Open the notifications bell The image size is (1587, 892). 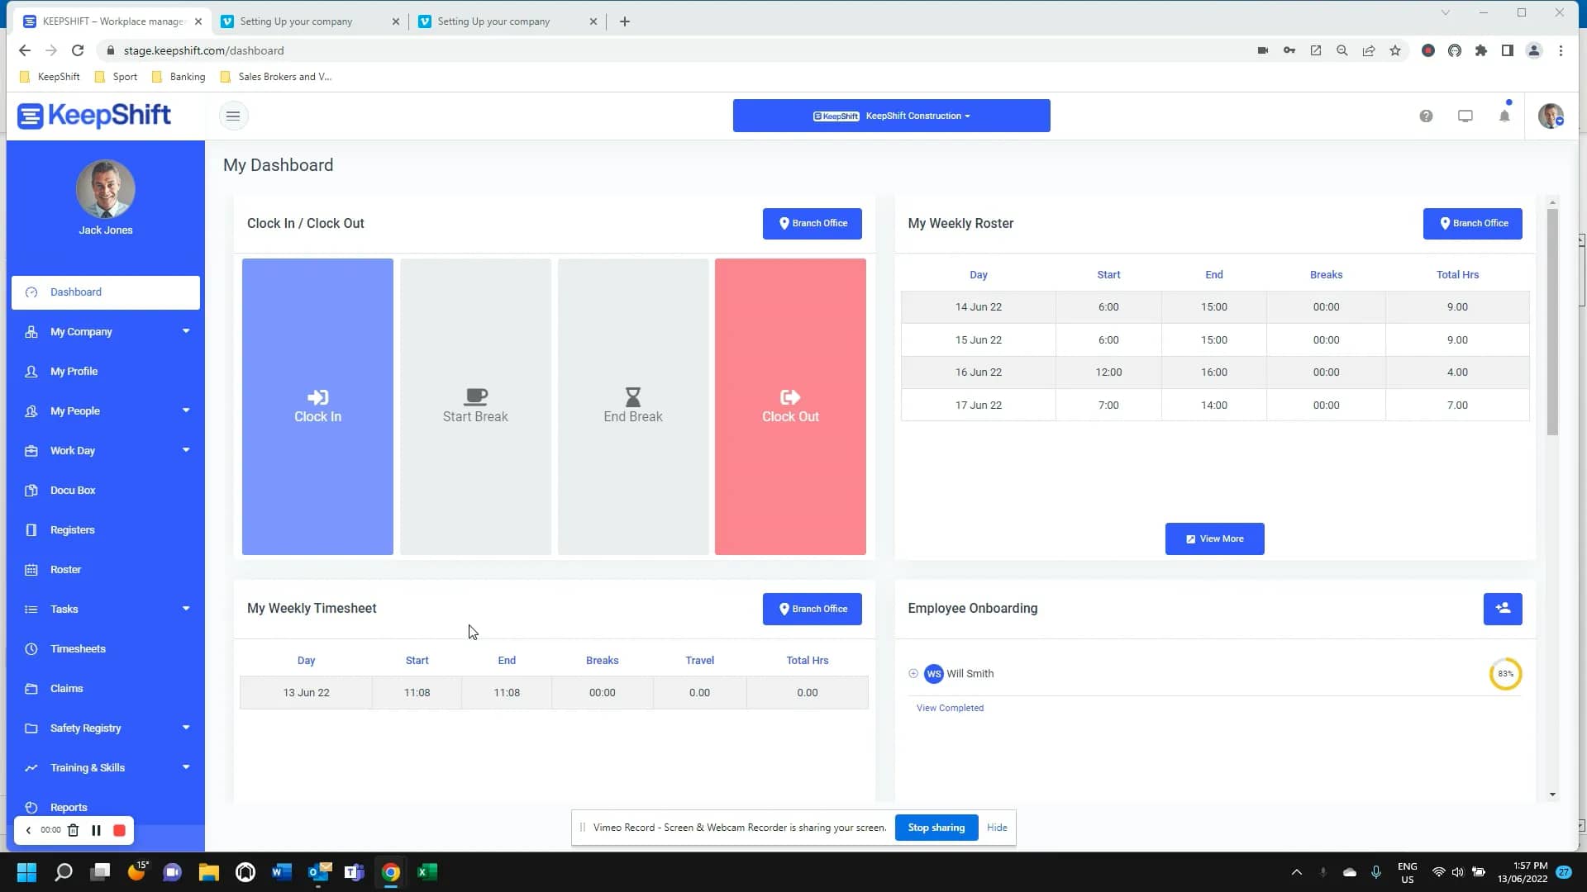click(x=1504, y=116)
